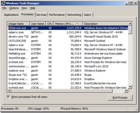Sort by Image Name column header
140x113 pixels.
click(18, 24)
